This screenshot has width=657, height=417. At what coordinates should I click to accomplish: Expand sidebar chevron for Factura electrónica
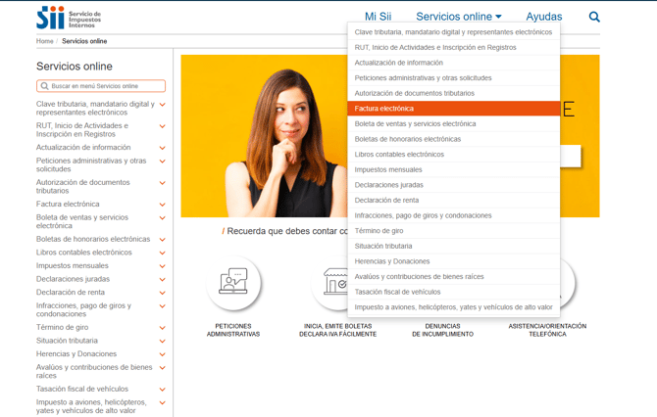(163, 205)
